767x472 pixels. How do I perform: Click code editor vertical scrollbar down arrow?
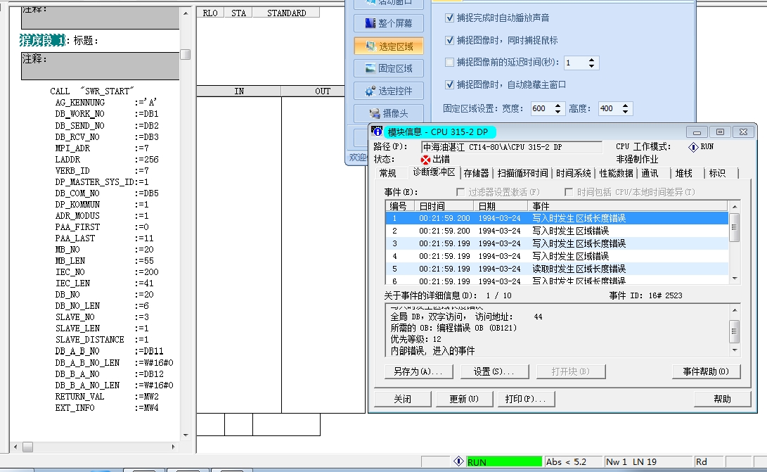click(x=186, y=435)
